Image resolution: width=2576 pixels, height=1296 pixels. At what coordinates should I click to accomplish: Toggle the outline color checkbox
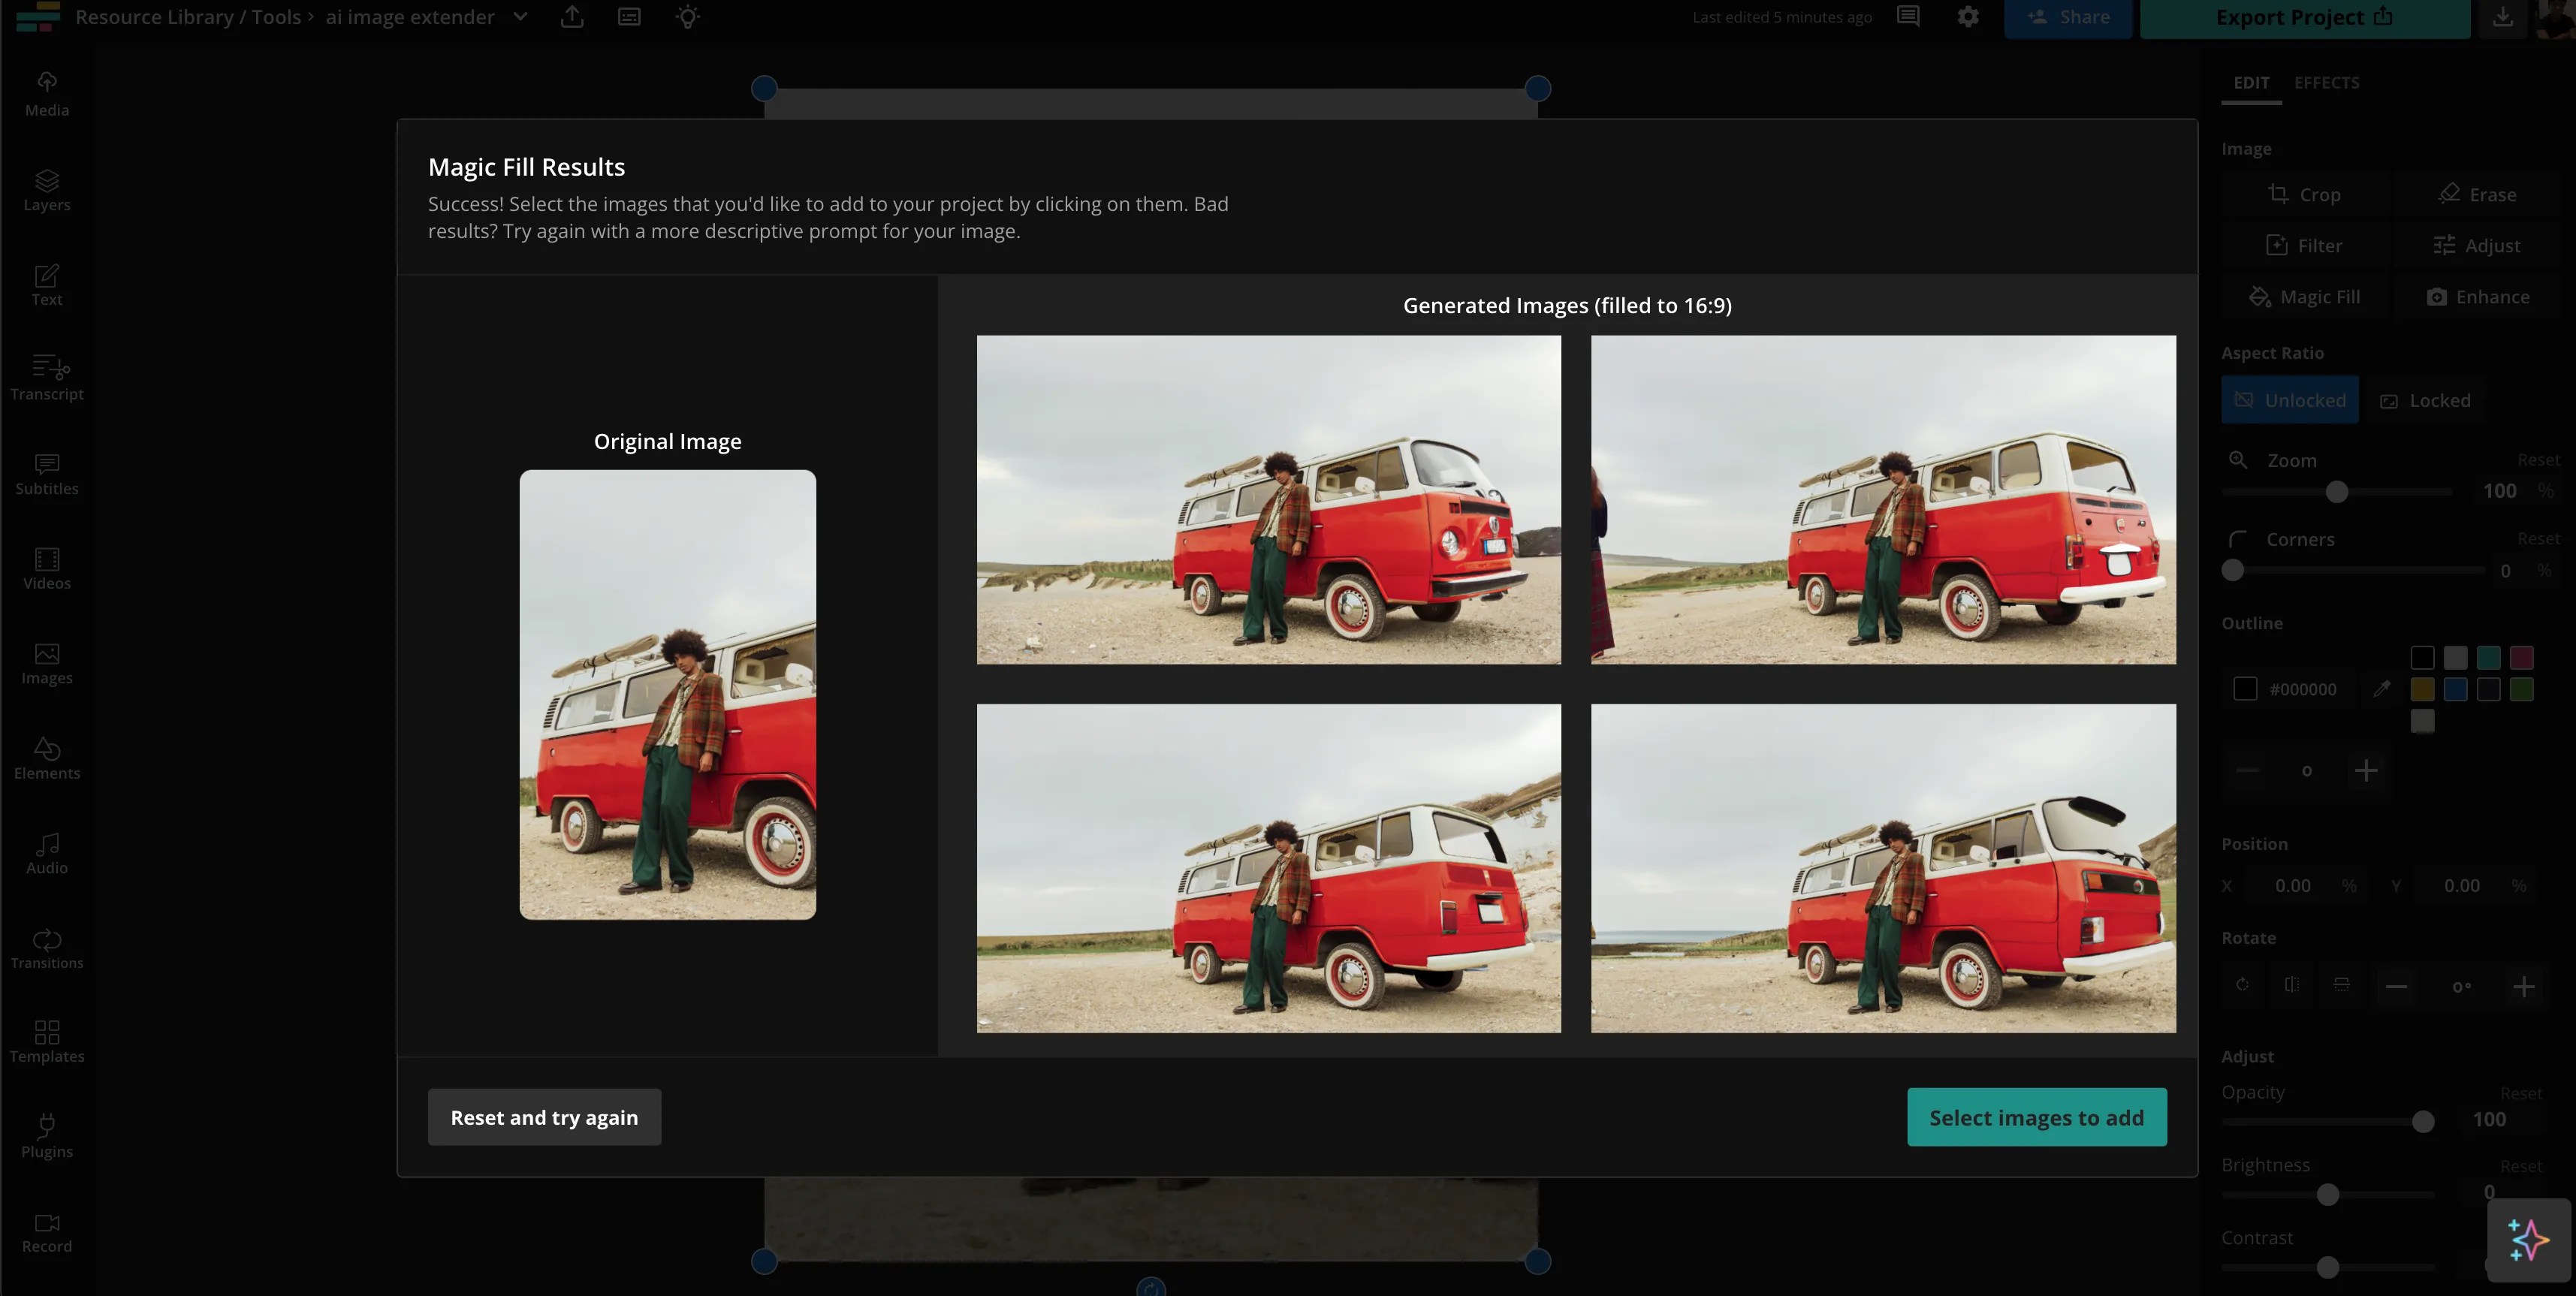[2247, 689]
